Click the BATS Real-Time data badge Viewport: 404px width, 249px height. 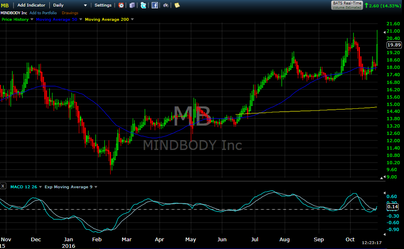click(347, 5)
